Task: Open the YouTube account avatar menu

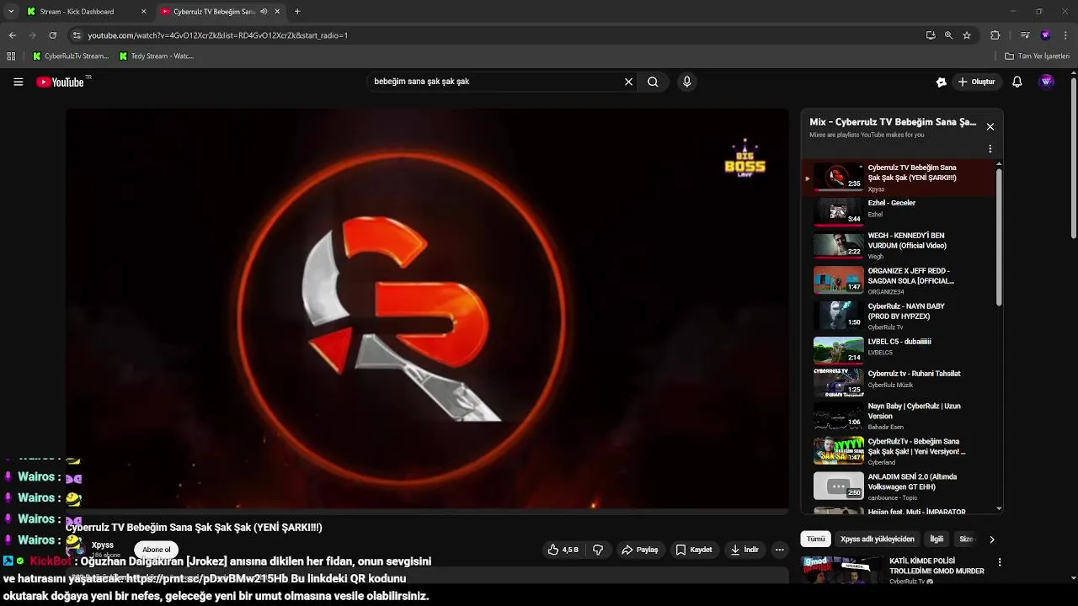Action: [x=1047, y=82]
